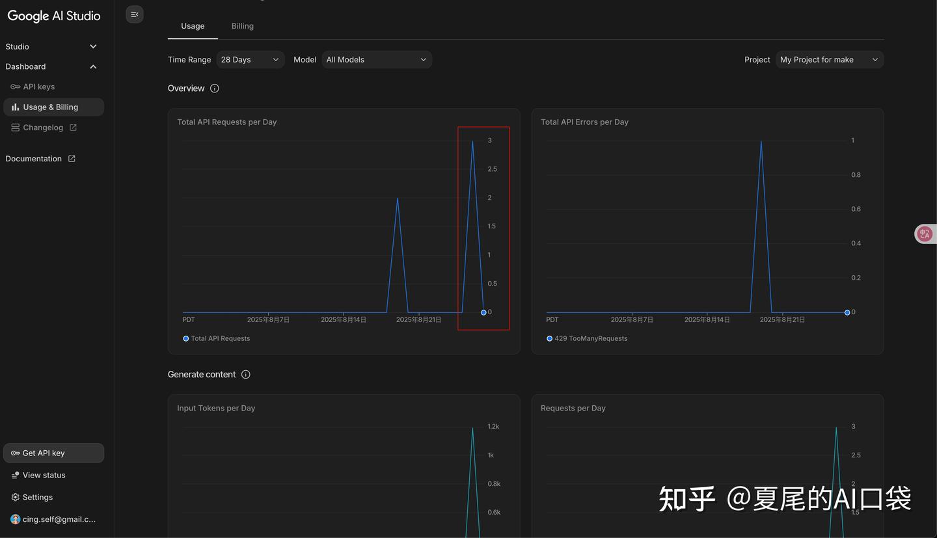Click the Input Tokens per Day title
The image size is (937, 538).
point(216,409)
